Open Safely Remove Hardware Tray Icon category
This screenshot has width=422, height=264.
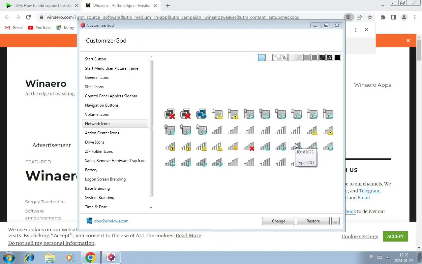(115, 161)
